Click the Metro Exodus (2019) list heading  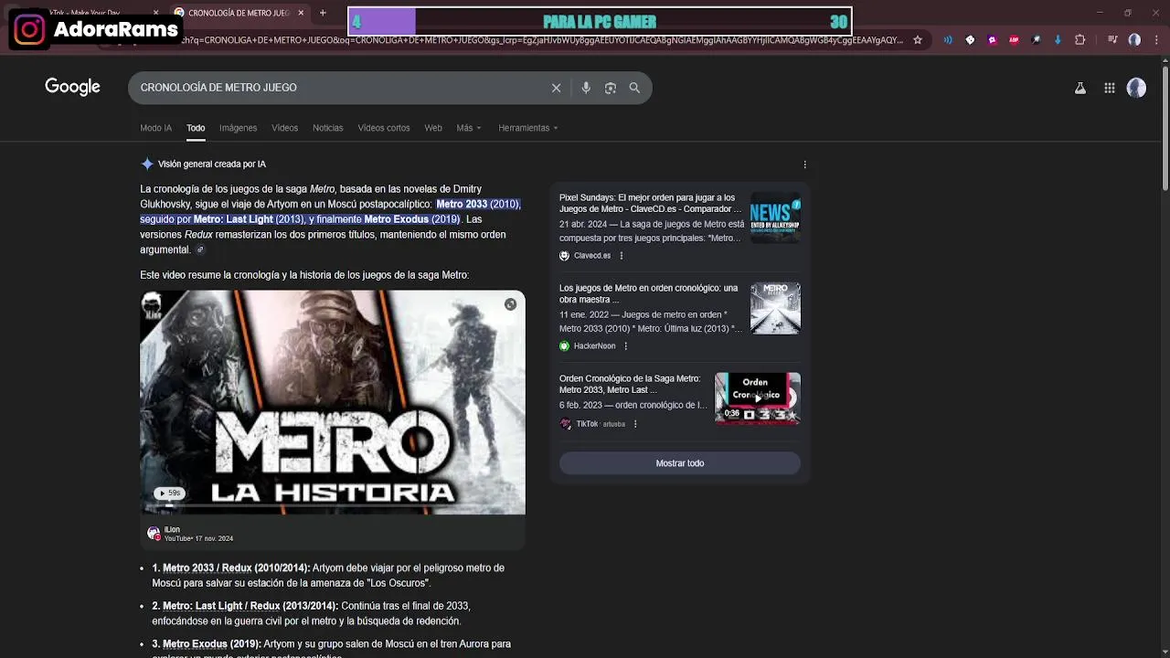click(x=211, y=644)
